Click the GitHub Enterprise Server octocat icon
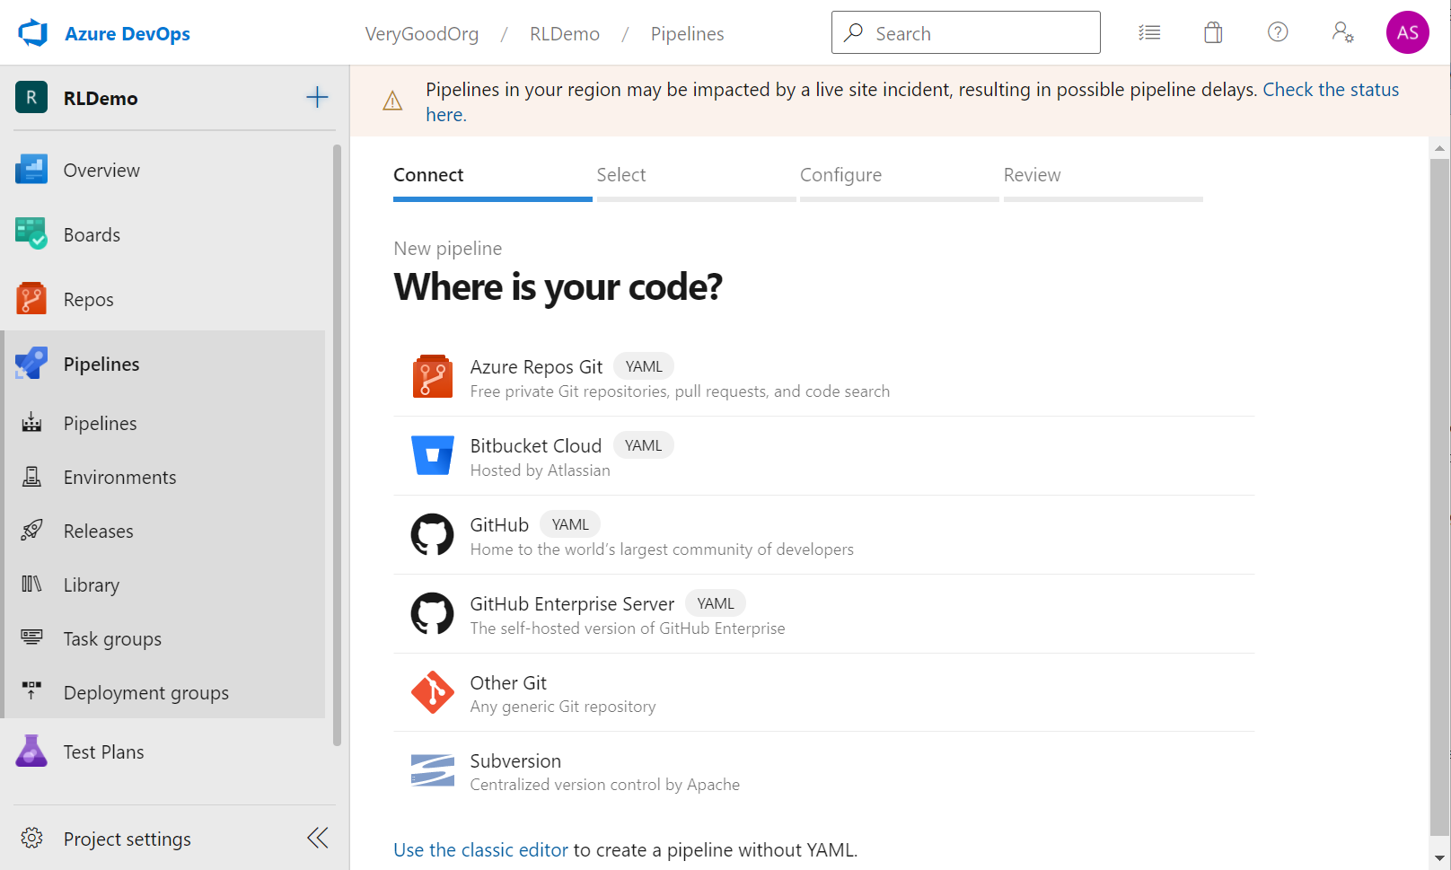 432,613
